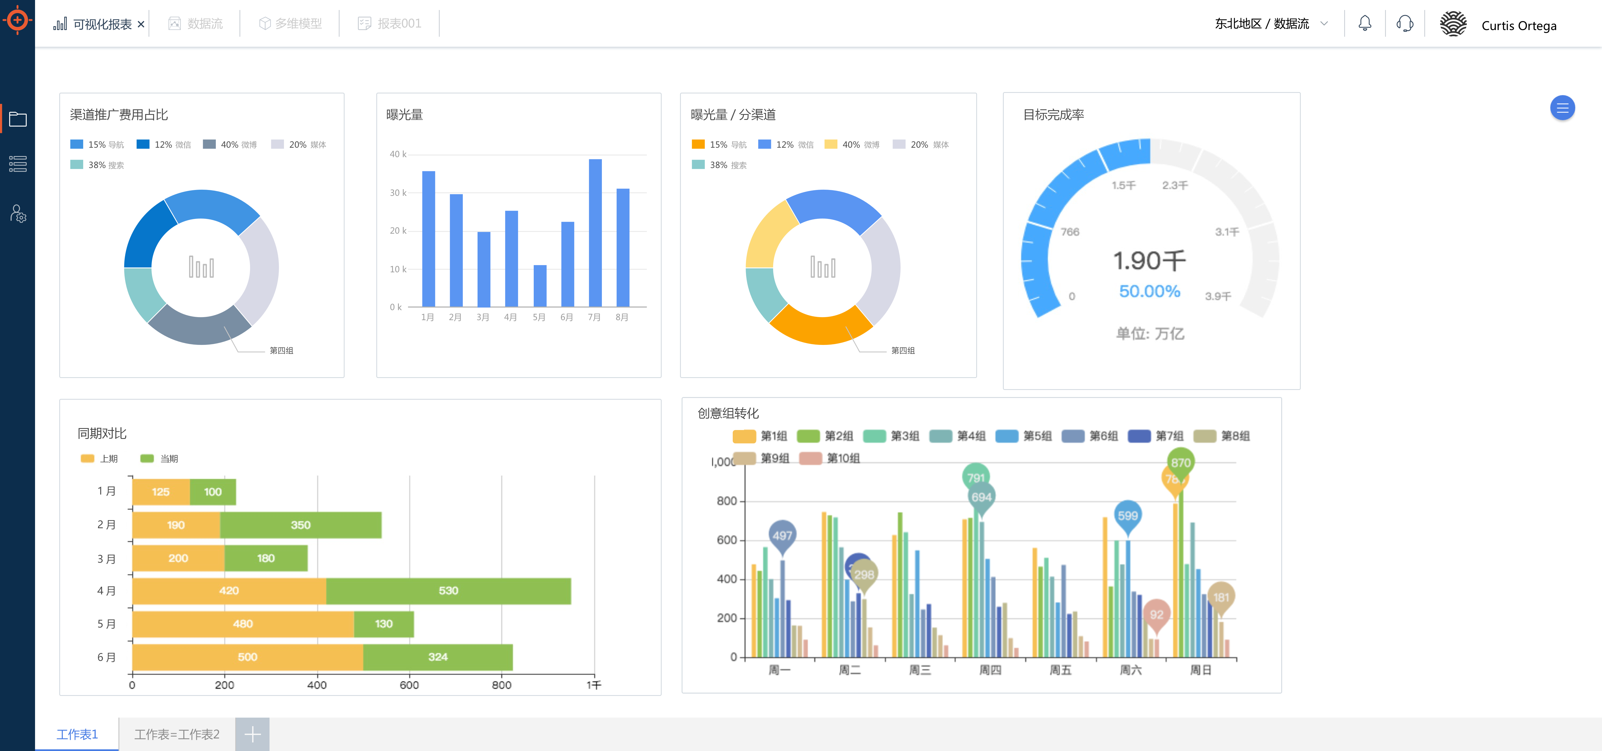This screenshot has width=1602, height=751.
Task: Select the 工作表=工作表2 sheet tab
Action: coord(177,734)
